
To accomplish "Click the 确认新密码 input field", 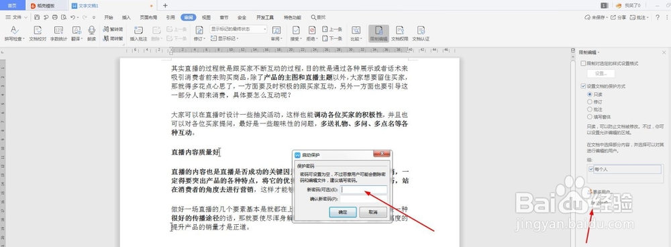I will click(364, 199).
